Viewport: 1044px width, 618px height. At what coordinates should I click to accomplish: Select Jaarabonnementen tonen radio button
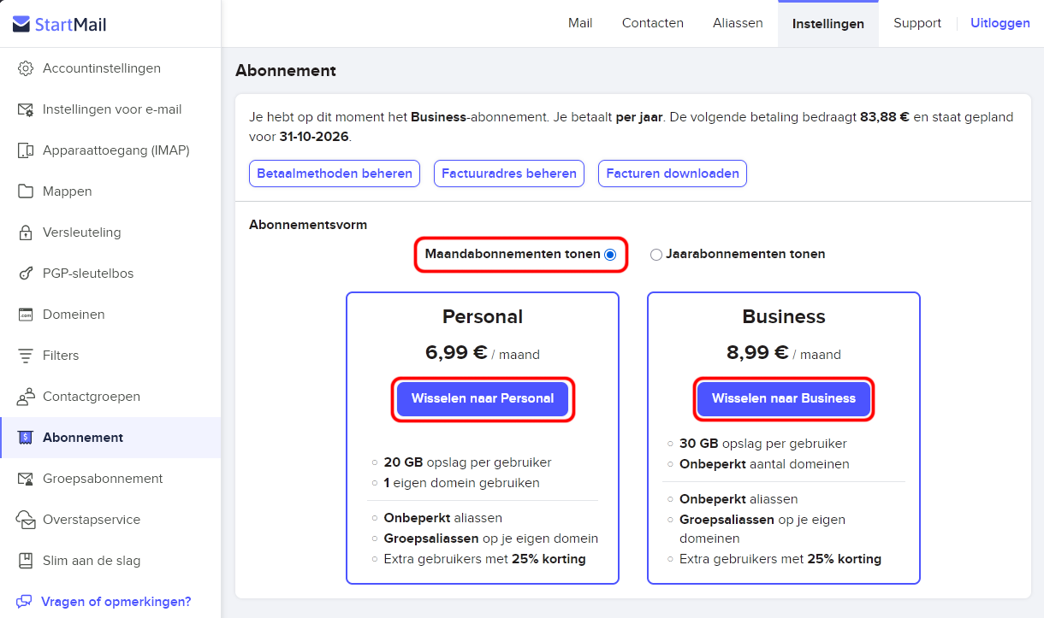(x=656, y=255)
